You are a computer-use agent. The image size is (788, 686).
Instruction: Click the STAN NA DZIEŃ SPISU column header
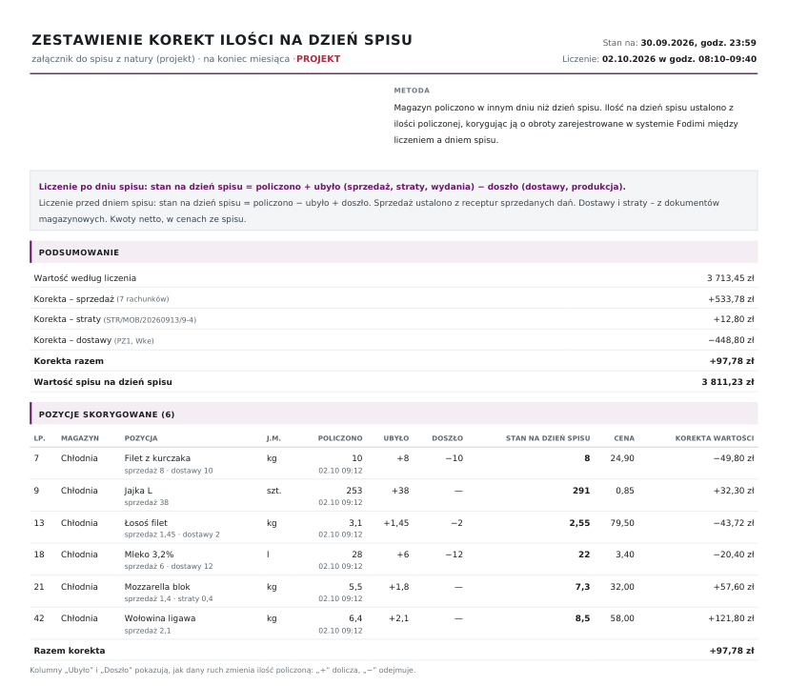[x=548, y=438]
